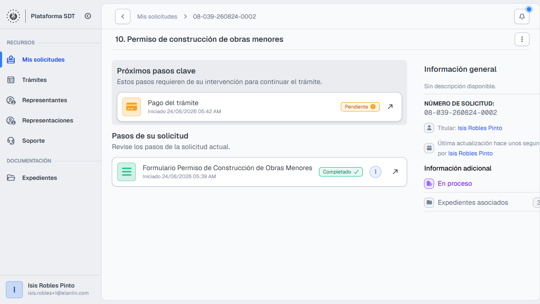Click the request number under Número de solicitud
Viewport: 540px width, 304px height.
click(x=461, y=113)
